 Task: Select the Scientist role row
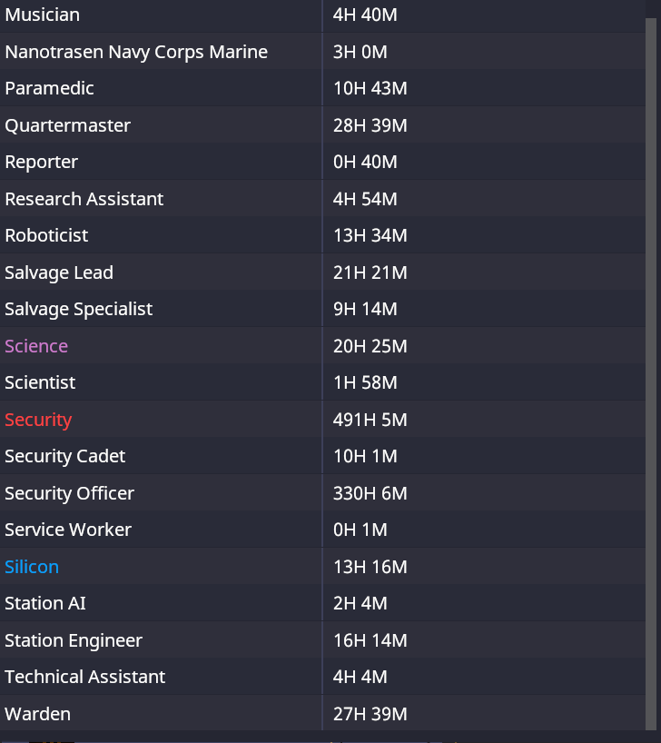click(40, 383)
